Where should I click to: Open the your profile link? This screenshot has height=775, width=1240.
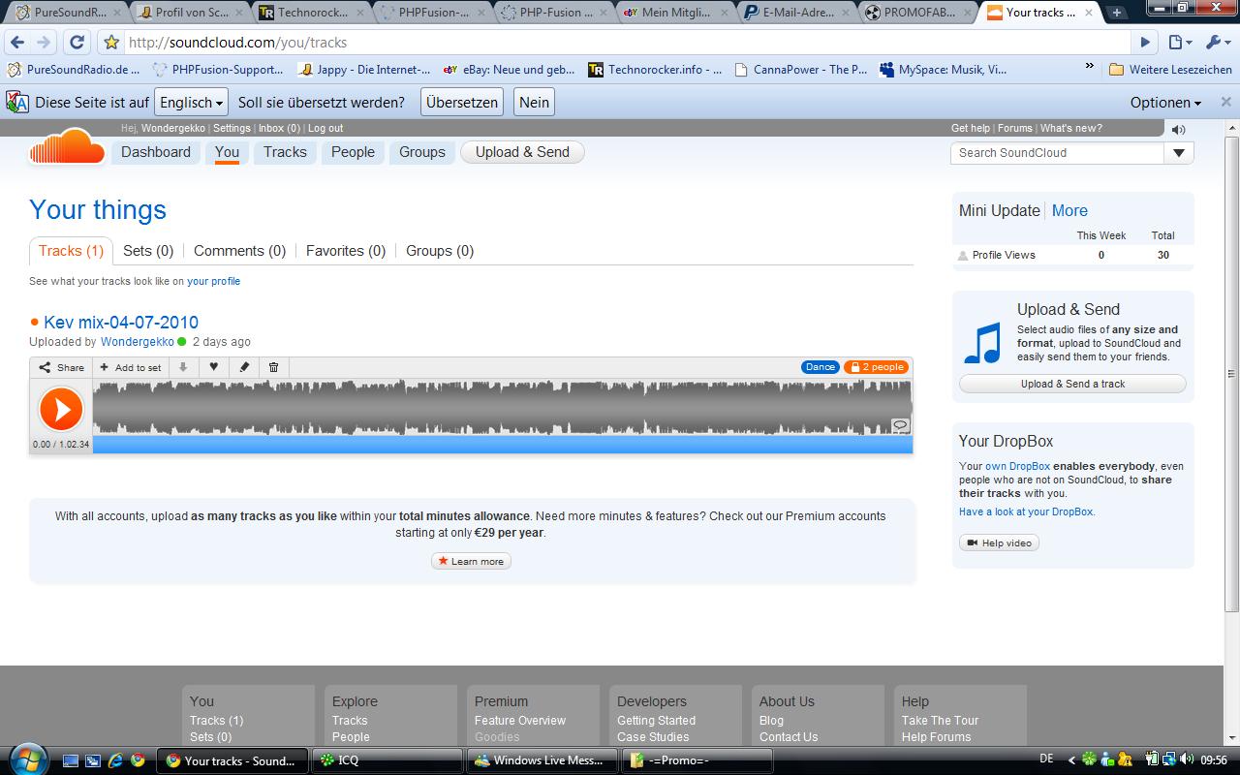[213, 281]
